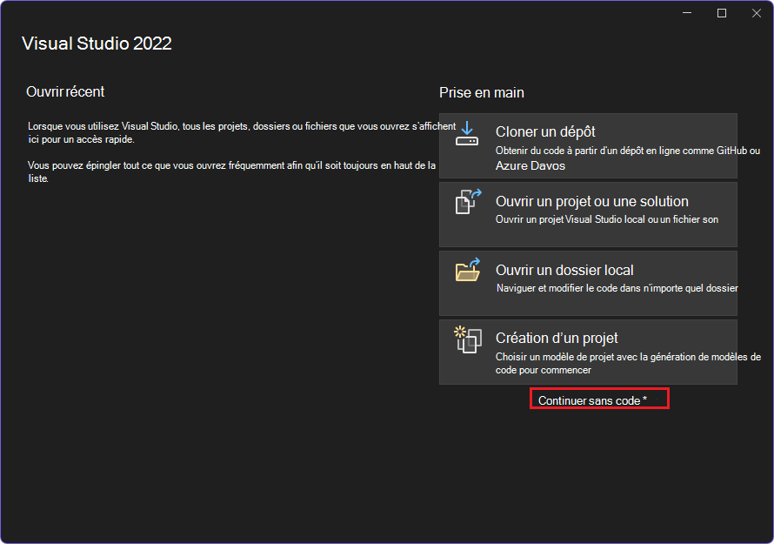This screenshot has height=544, width=774.
Task: Maximize the Visual Studio 2022 window
Action: tap(721, 13)
